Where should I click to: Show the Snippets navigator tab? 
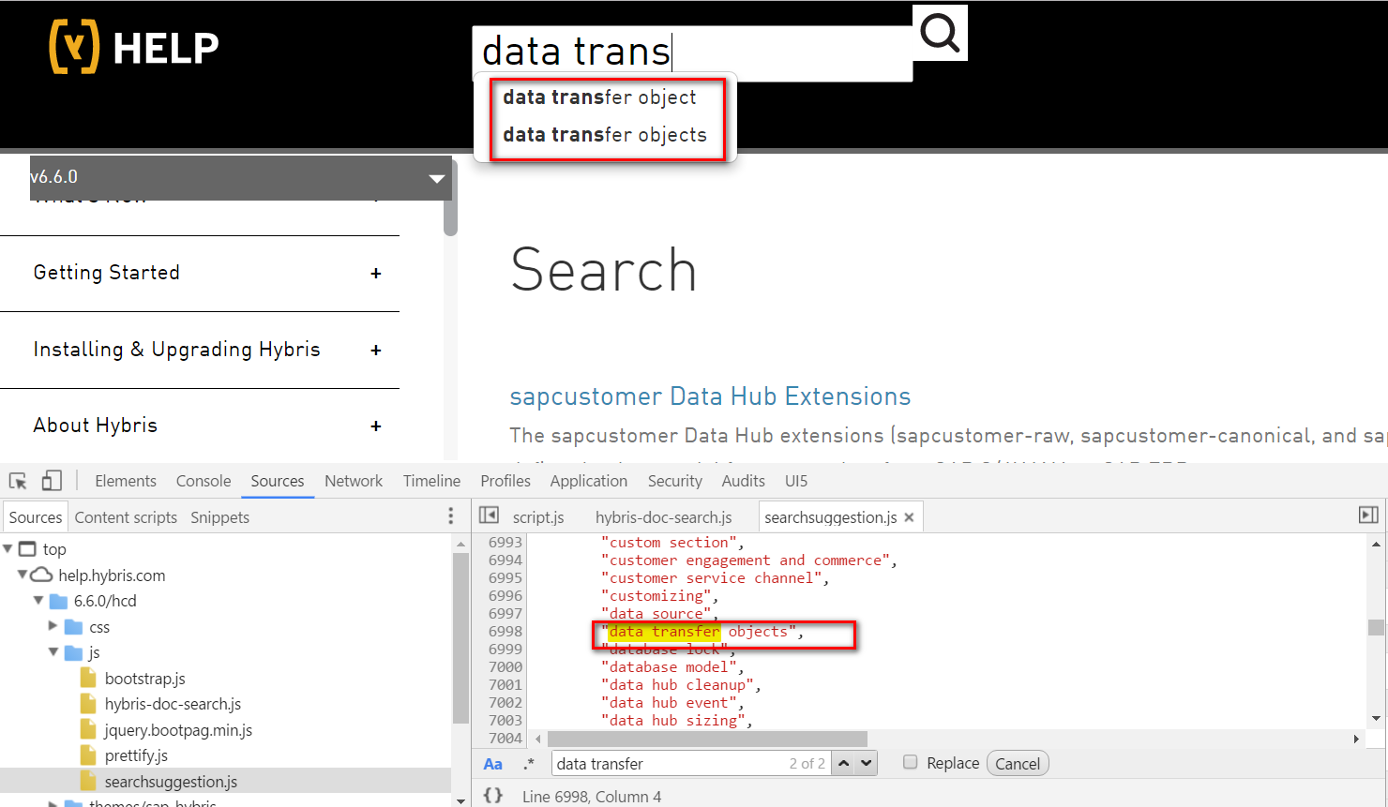220,517
